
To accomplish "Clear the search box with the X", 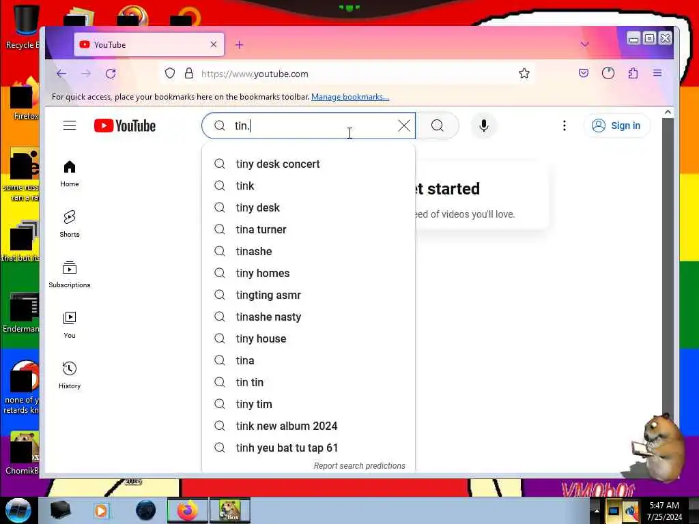I will click(x=404, y=126).
